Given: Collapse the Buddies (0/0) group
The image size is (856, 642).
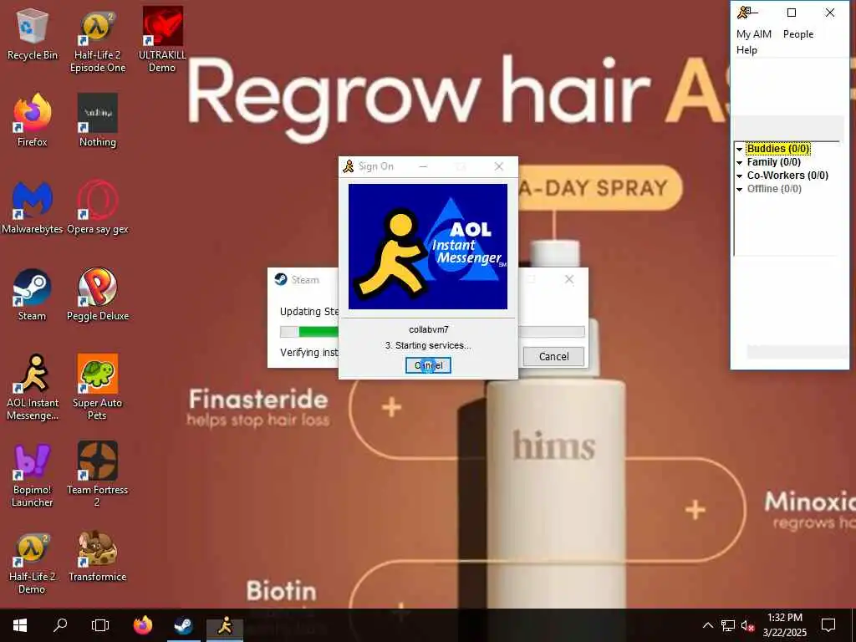Looking at the screenshot, I should point(739,149).
